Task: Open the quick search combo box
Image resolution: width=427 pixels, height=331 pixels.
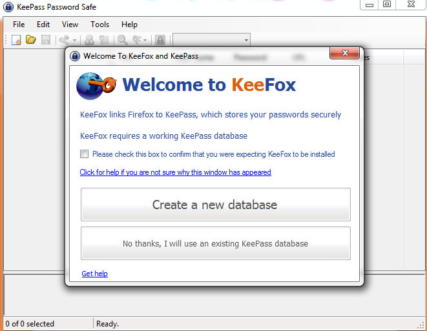Action: point(212,40)
